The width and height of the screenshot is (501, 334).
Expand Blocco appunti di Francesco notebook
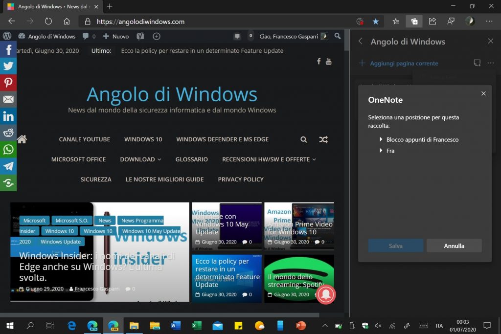point(381,139)
